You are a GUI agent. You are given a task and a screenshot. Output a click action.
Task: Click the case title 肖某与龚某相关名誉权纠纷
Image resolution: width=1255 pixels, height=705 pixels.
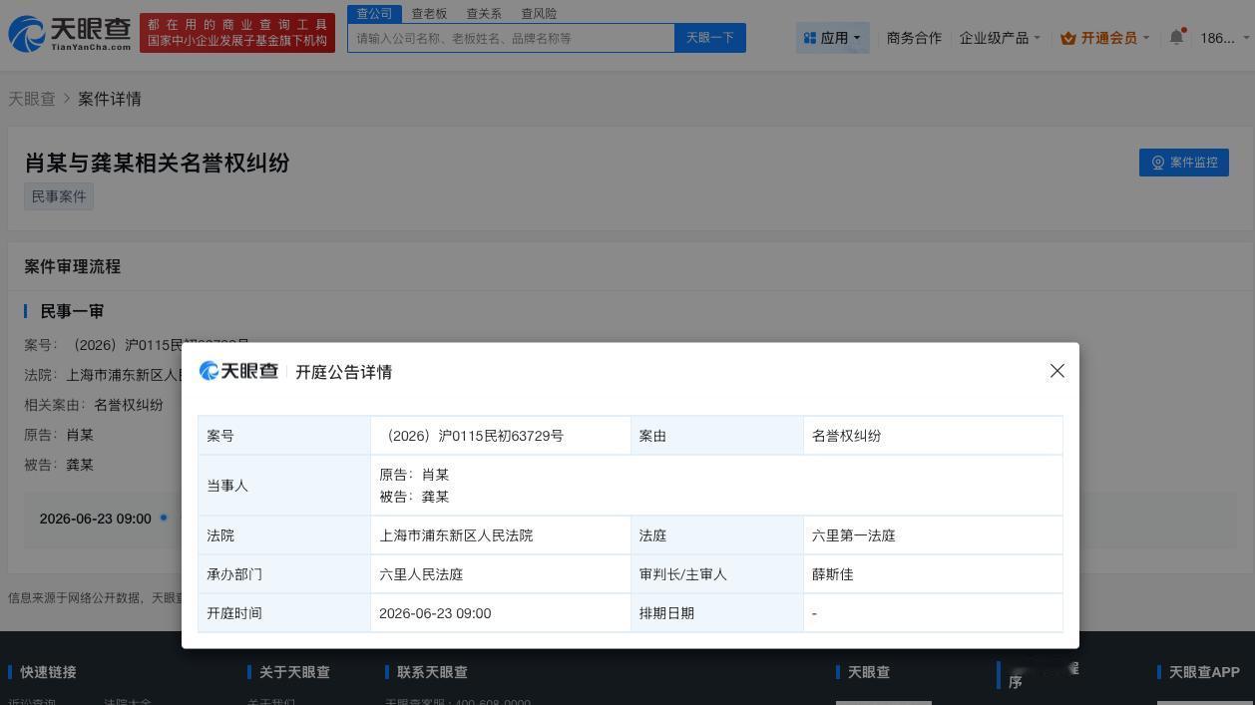point(157,163)
